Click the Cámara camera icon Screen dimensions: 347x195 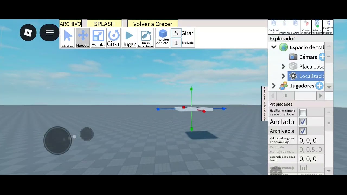click(293, 57)
